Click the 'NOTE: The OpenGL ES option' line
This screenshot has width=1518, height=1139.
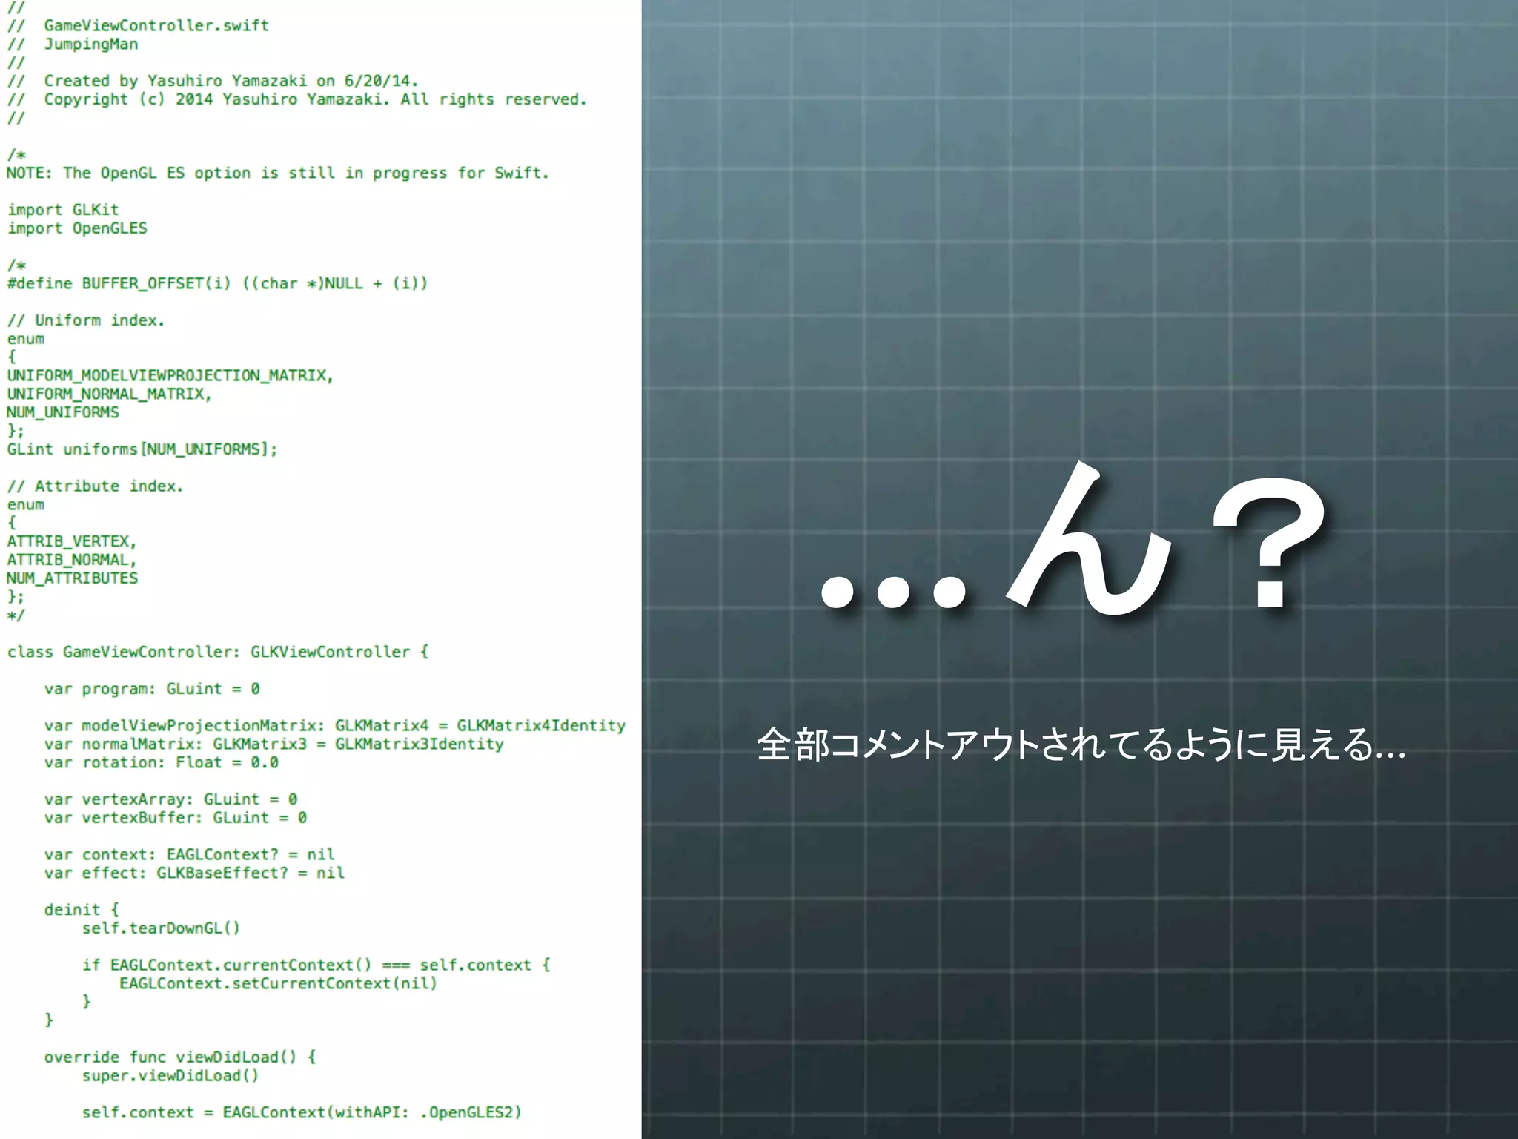pyautogui.click(x=278, y=173)
